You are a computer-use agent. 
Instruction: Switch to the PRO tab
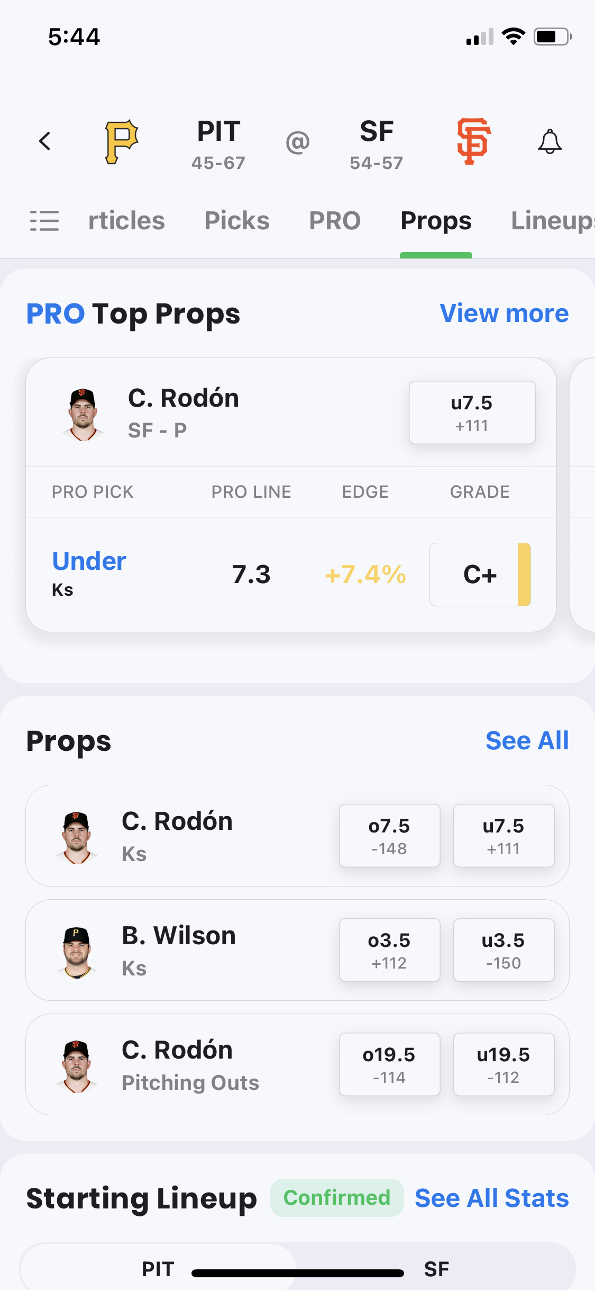pyautogui.click(x=335, y=221)
